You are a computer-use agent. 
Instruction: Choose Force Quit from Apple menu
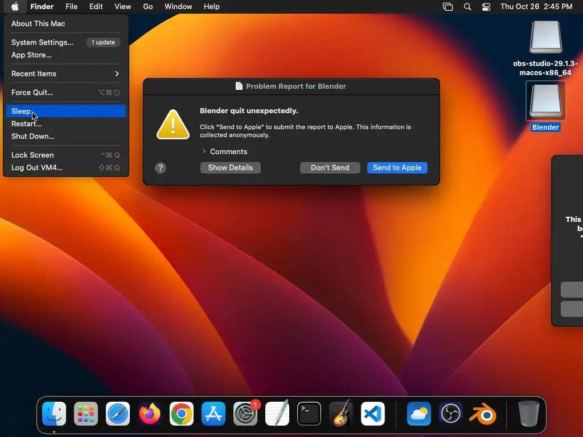coord(66,93)
